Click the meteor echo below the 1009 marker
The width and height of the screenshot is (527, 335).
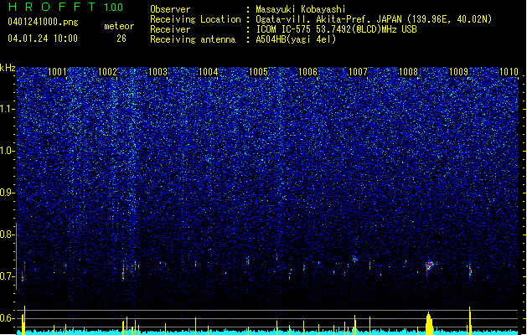[470, 271]
